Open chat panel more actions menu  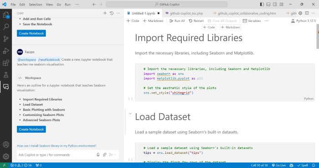click(x=118, y=13)
